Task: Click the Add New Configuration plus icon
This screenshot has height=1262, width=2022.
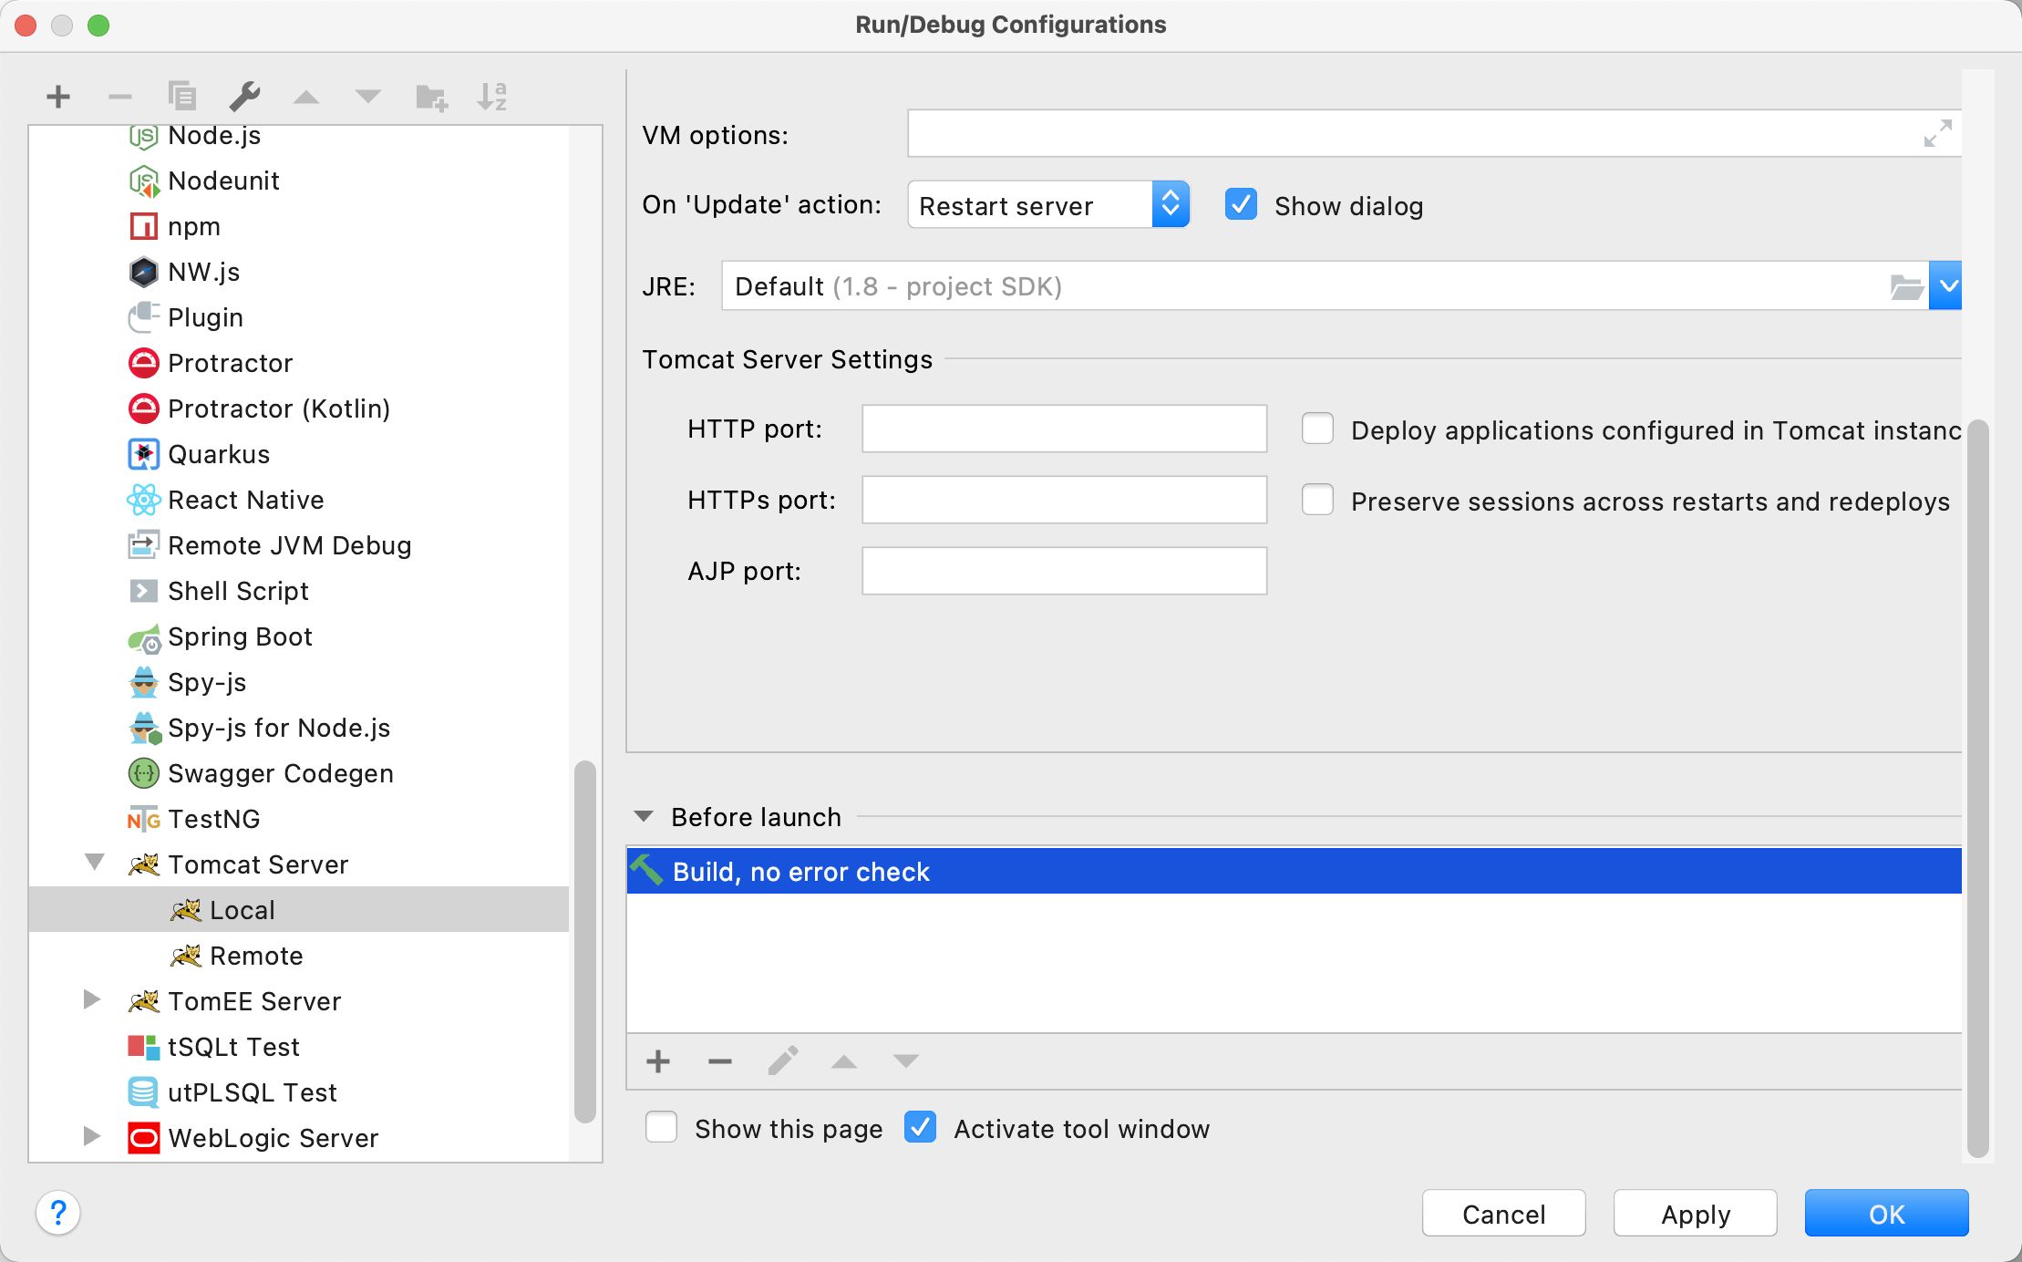Action: click(58, 96)
